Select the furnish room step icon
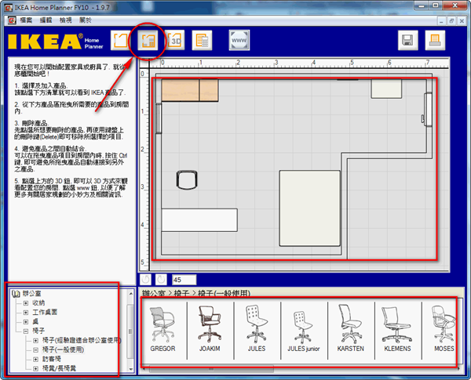The width and height of the screenshot is (471, 380). (x=148, y=40)
